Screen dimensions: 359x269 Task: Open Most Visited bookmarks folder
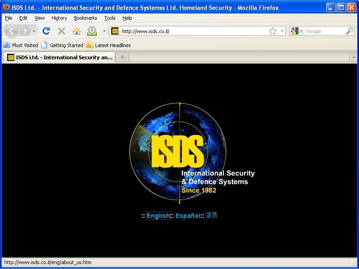click(x=21, y=45)
